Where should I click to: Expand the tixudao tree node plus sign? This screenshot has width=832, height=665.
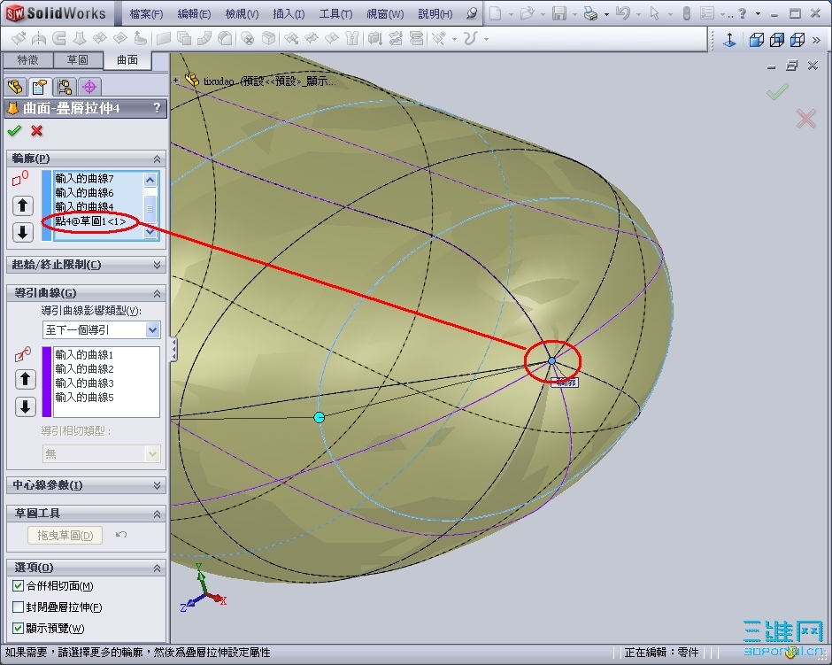(175, 81)
